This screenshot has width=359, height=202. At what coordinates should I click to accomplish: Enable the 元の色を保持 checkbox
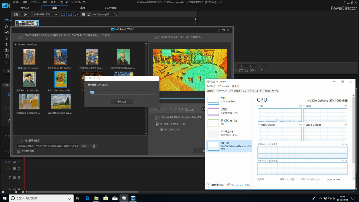click(x=19, y=151)
